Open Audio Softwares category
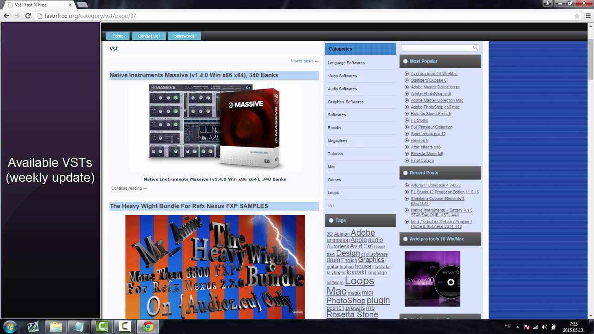 coord(342,89)
